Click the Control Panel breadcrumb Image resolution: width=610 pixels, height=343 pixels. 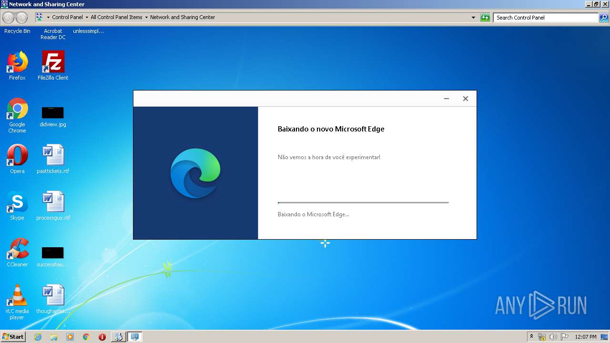(67, 17)
